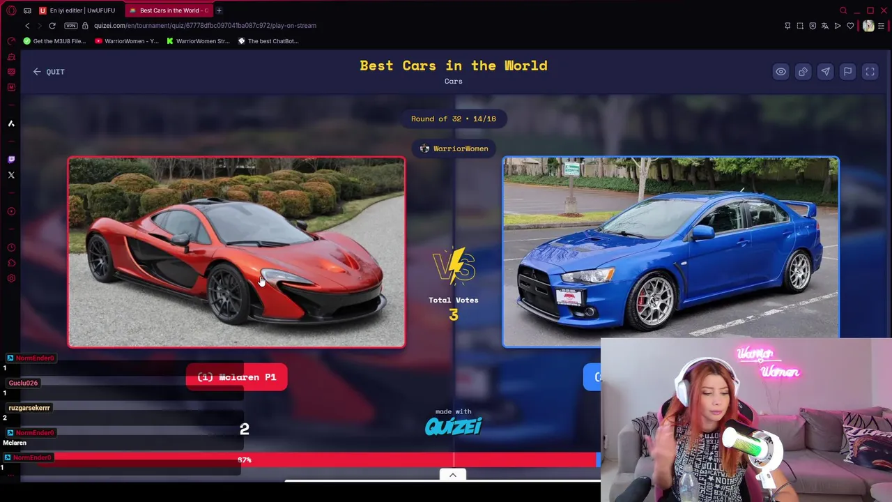Vote for the red McLaren P1 image
The height and width of the screenshot is (502, 892).
coord(236,252)
